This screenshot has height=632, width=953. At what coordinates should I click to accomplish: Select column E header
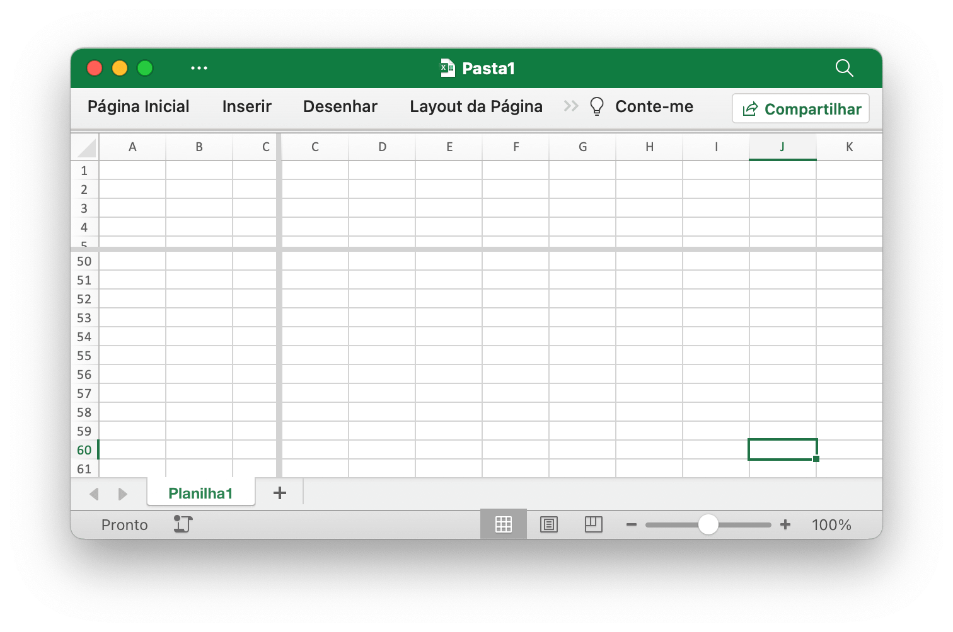(x=449, y=147)
